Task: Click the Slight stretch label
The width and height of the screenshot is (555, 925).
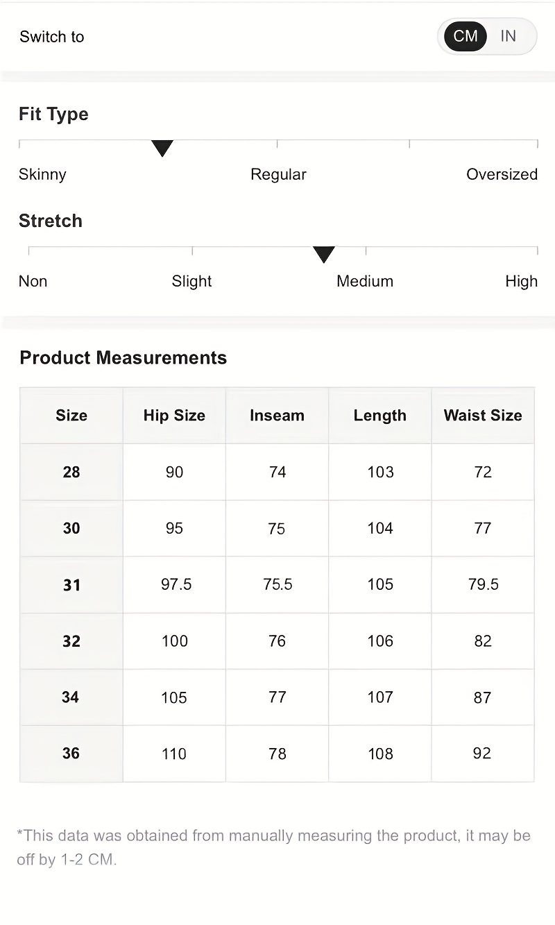Action: coord(192,281)
